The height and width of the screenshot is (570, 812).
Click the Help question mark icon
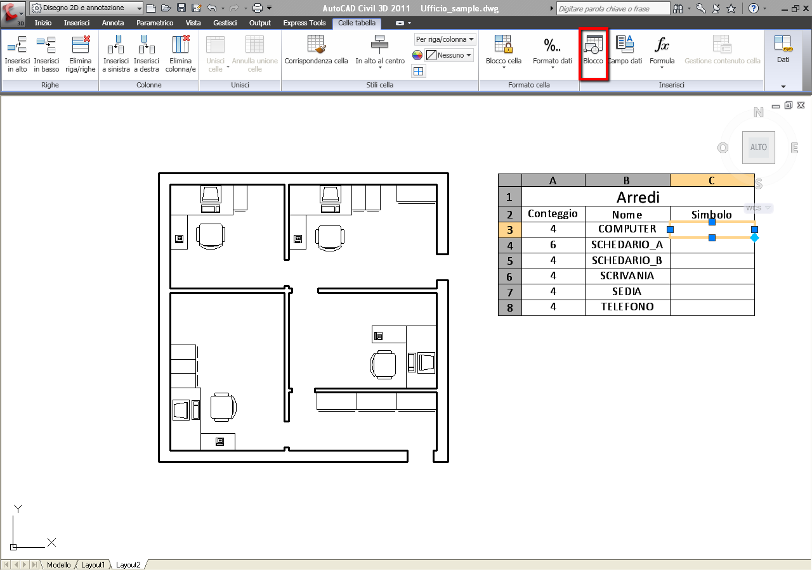tap(753, 8)
